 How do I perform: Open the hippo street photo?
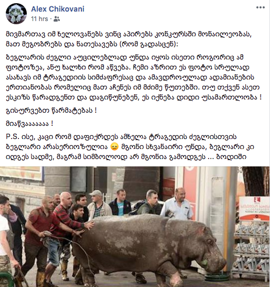[135, 226]
